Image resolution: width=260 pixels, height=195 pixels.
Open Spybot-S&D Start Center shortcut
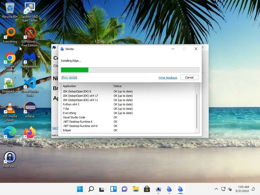coord(30,12)
